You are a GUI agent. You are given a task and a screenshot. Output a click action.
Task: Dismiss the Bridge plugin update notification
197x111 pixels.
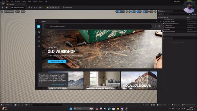pyautogui.click(x=67, y=74)
